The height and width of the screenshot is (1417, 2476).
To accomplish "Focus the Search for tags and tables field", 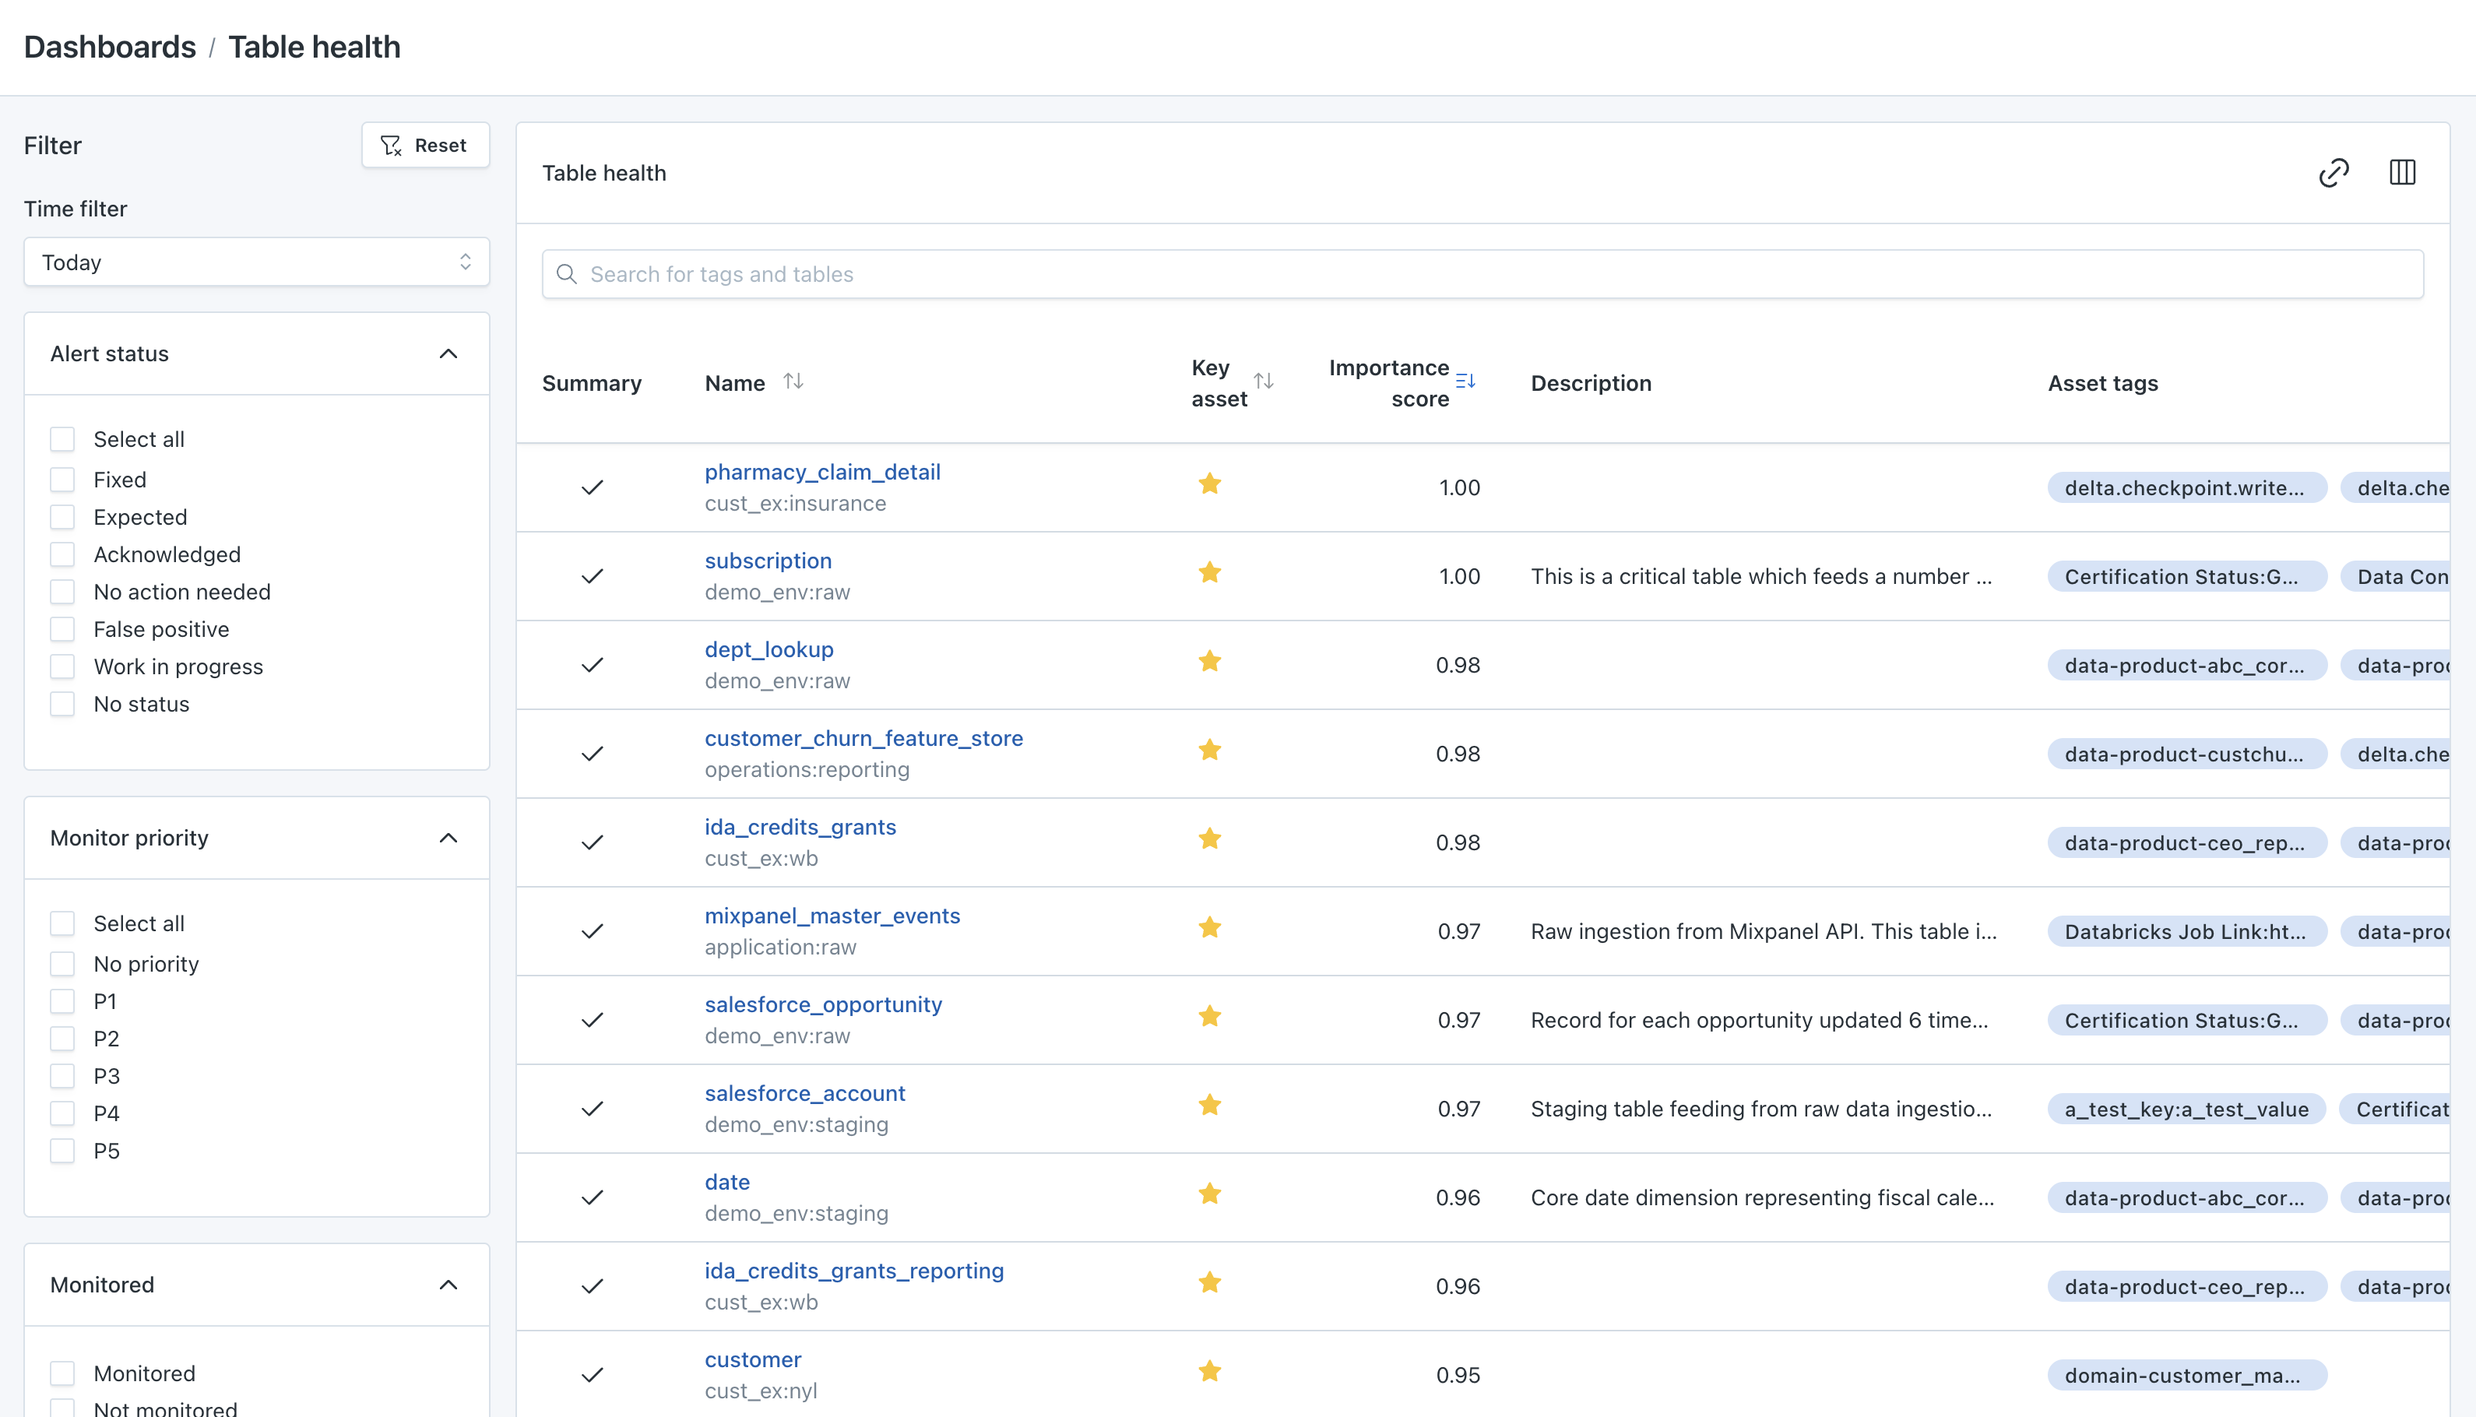I will (x=1482, y=274).
